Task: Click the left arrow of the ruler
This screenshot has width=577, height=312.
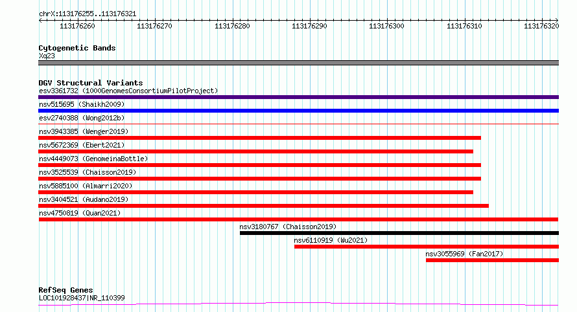Action: click(x=40, y=21)
